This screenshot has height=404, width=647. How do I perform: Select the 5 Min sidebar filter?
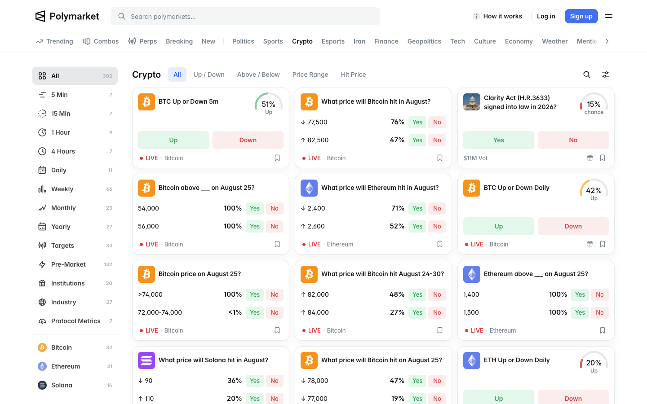tap(75, 95)
